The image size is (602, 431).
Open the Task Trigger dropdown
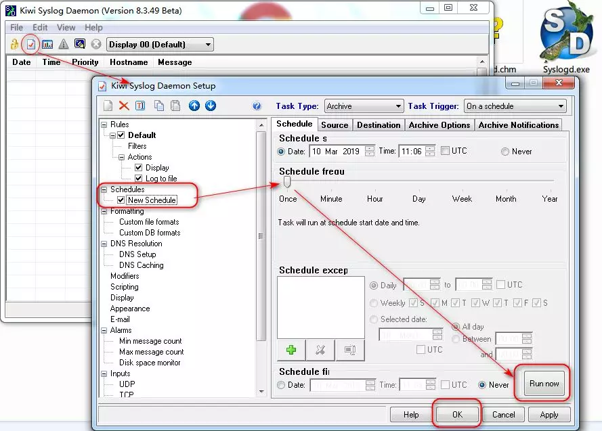(515, 106)
